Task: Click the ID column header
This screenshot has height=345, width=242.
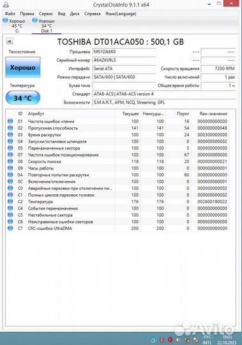Action: pyautogui.click(x=20, y=114)
